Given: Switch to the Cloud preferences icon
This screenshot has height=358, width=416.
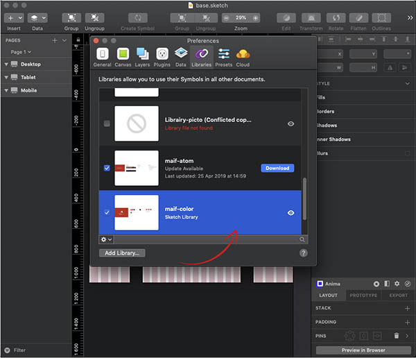Looking at the screenshot, I should coord(243,56).
